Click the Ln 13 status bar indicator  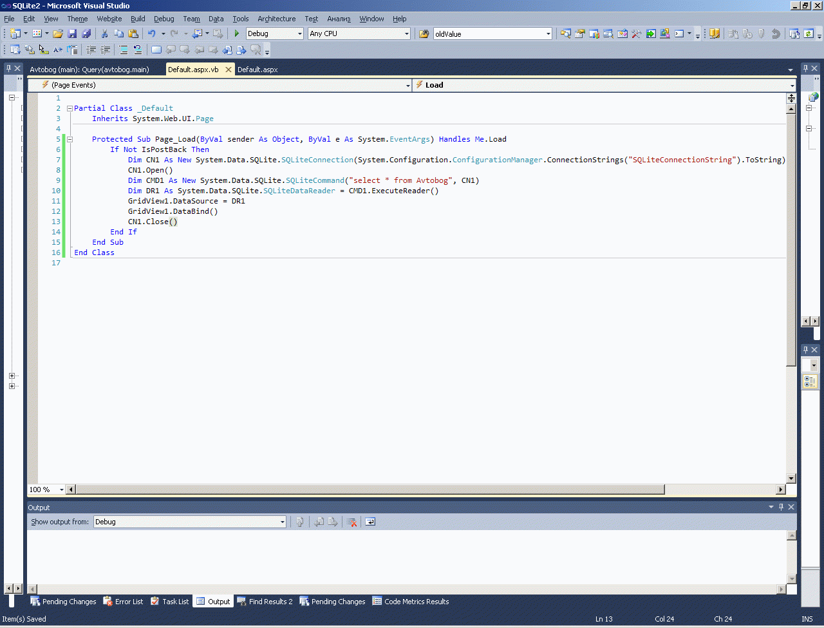click(x=604, y=619)
